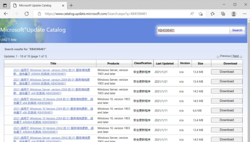Sort by the Title column header
Image resolution: width=250 pixels, height=142 pixels.
pos(53,63)
